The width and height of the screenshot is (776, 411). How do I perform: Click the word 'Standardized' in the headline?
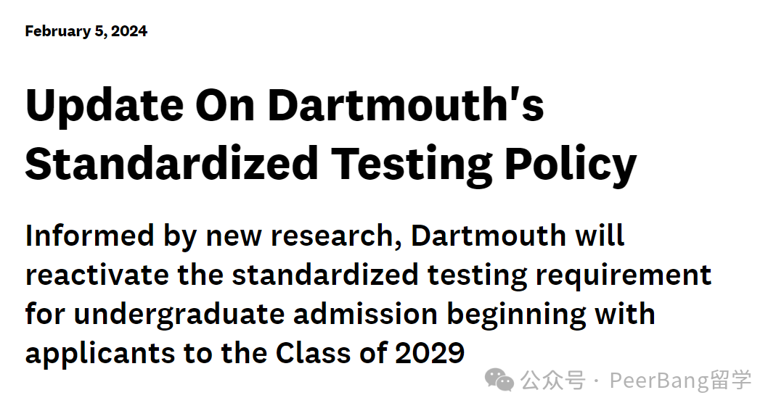click(x=172, y=164)
